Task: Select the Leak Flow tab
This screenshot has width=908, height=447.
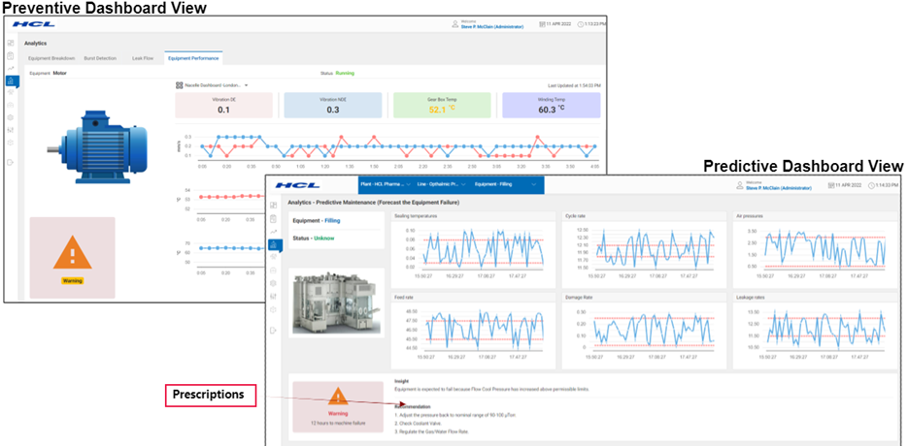Action: click(x=143, y=57)
